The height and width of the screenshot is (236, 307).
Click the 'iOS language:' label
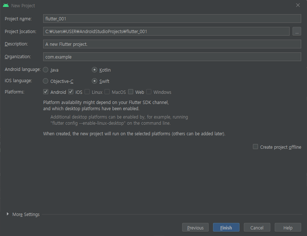click(18, 81)
